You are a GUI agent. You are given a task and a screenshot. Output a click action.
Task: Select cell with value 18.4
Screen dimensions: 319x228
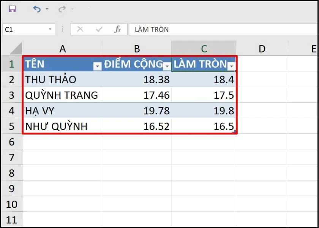[x=204, y=79]
